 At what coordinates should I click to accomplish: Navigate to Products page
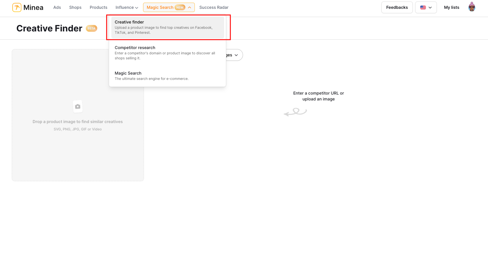click(98, 7)
